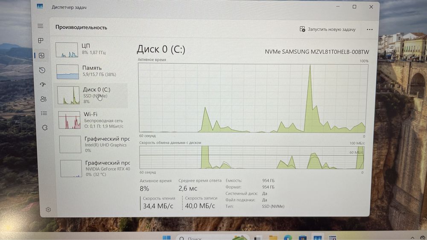Click the Task Manager title bar icon

point(40,6)
